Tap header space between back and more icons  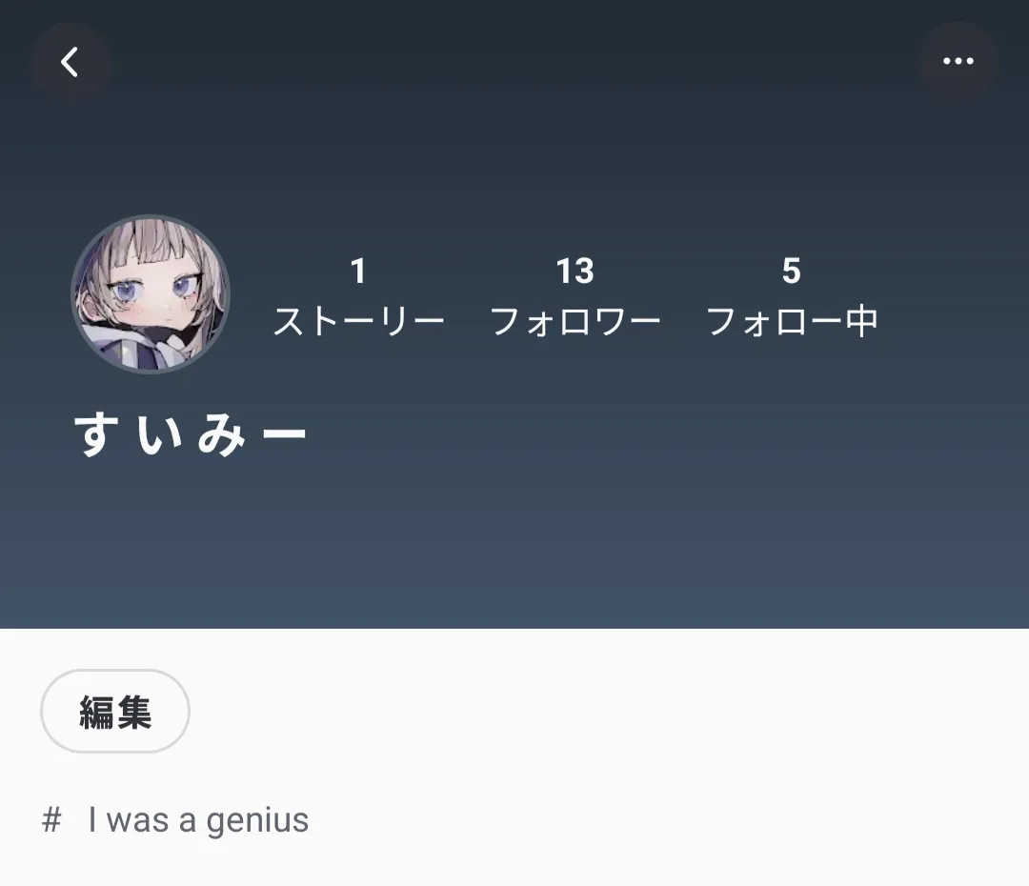(514, 62)
